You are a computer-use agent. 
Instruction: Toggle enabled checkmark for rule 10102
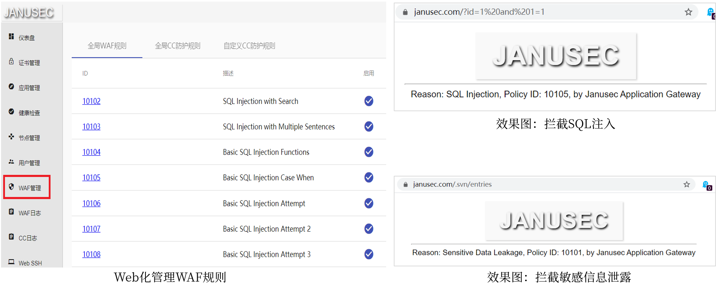368,101
